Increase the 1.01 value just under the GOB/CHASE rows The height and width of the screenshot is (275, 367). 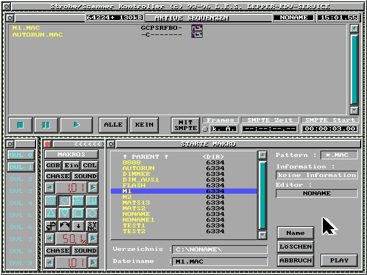click(93, 187)
